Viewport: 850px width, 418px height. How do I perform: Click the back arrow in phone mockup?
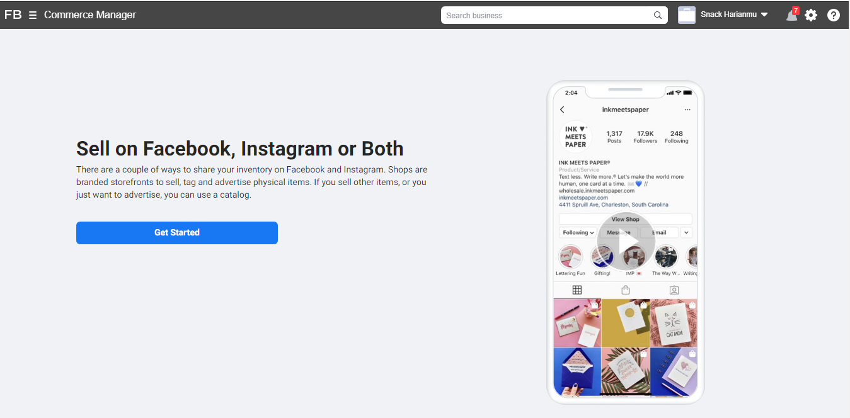tap(562, 110)
